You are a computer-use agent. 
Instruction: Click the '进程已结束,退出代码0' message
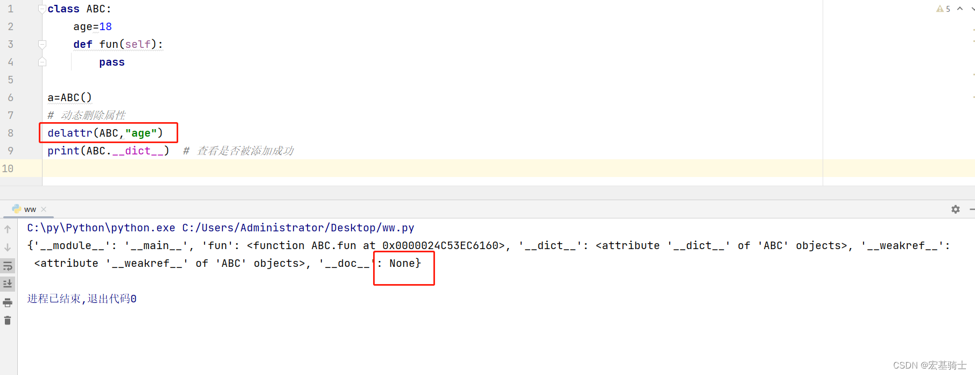(82, 299)
